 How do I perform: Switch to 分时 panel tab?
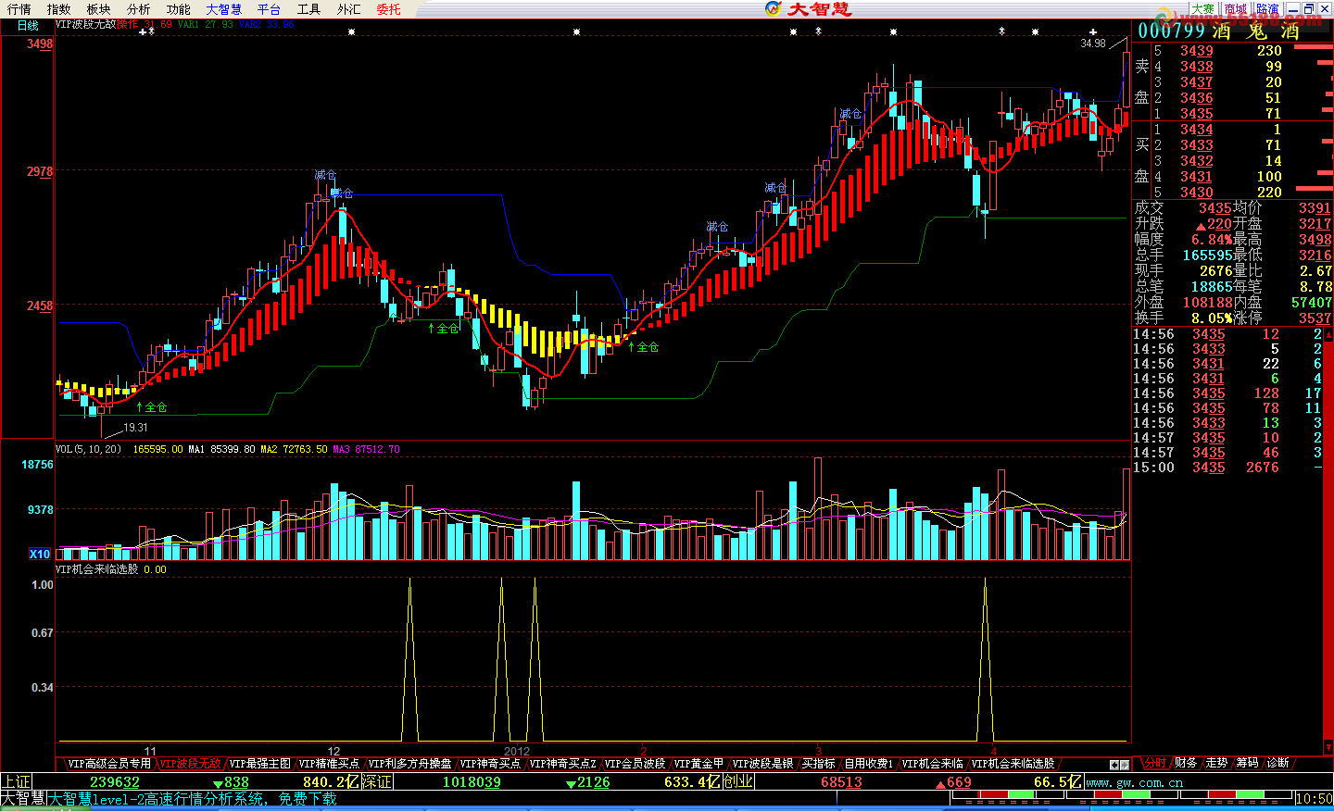coord(1154,763)
